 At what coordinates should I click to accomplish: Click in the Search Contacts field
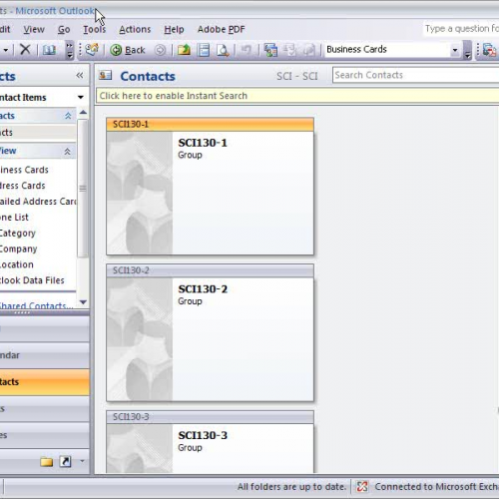[416, 75]
